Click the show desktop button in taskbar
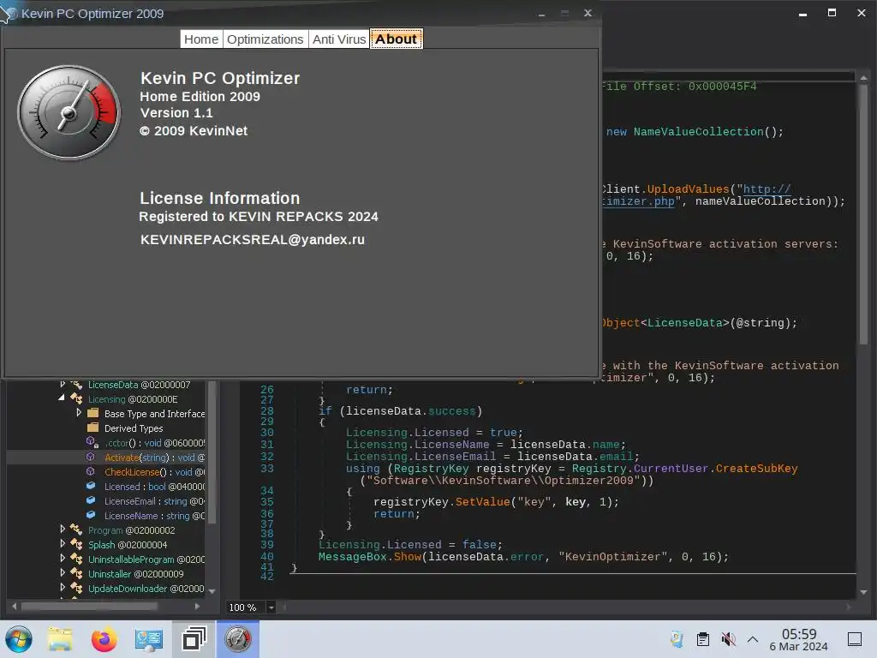877x658 pixels. 854,639
